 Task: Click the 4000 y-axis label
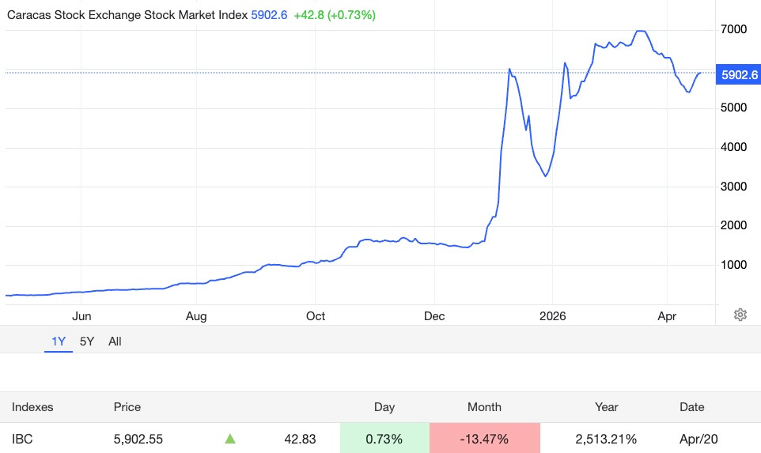point(734,146)
